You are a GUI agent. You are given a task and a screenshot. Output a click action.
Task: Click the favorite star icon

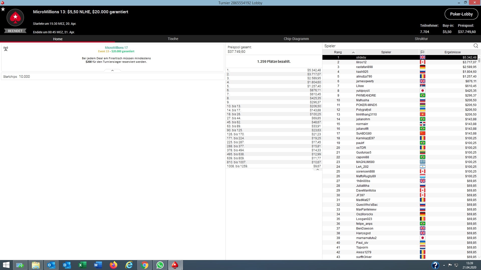pos(3,9)
